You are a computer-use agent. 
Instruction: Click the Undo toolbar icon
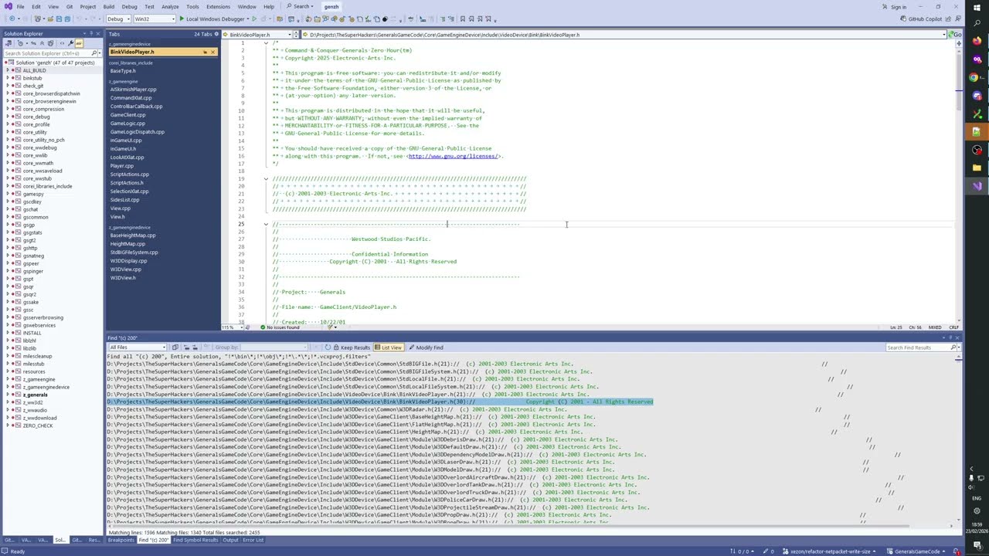[x=80, y=19]
